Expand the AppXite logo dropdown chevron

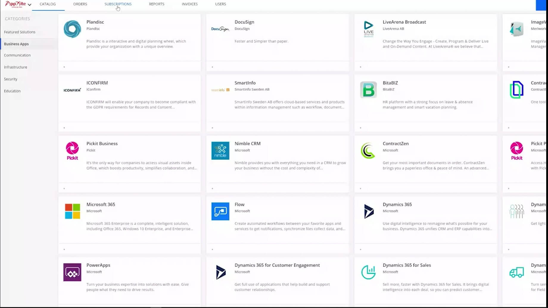(29, 4)
